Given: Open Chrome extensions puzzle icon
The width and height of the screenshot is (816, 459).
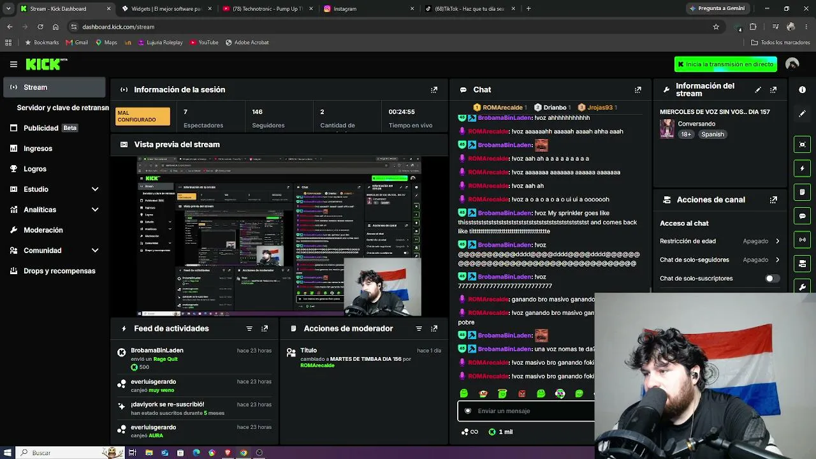Looking at the screenshot, I should (753, 27).
